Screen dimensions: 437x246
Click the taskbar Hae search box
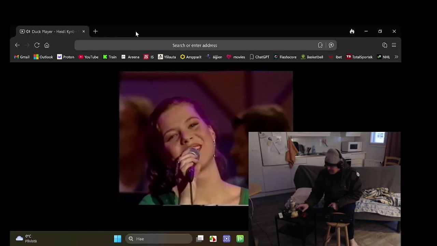point(159,239)
